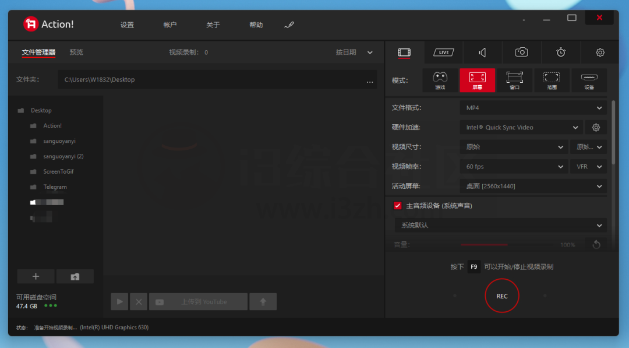Click the small dash button beside minimize
This screenshot has width=629, height=348.
[524, 20]
